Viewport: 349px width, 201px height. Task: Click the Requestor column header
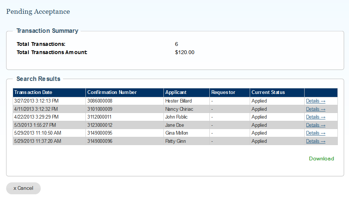(223, 92)
